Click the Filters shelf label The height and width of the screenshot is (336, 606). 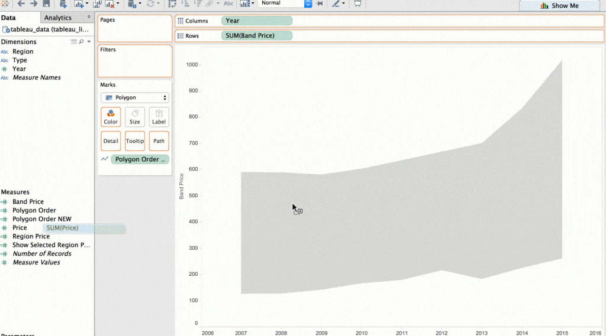point(108,50)
